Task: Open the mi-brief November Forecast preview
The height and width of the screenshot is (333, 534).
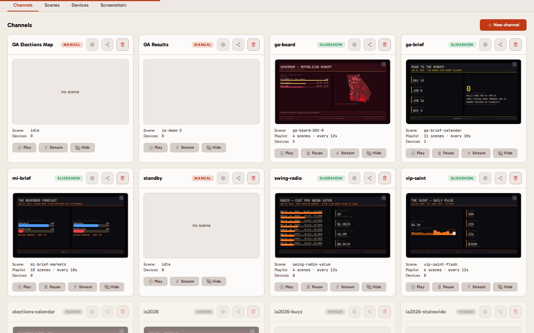Action: [x=70, y=225]
